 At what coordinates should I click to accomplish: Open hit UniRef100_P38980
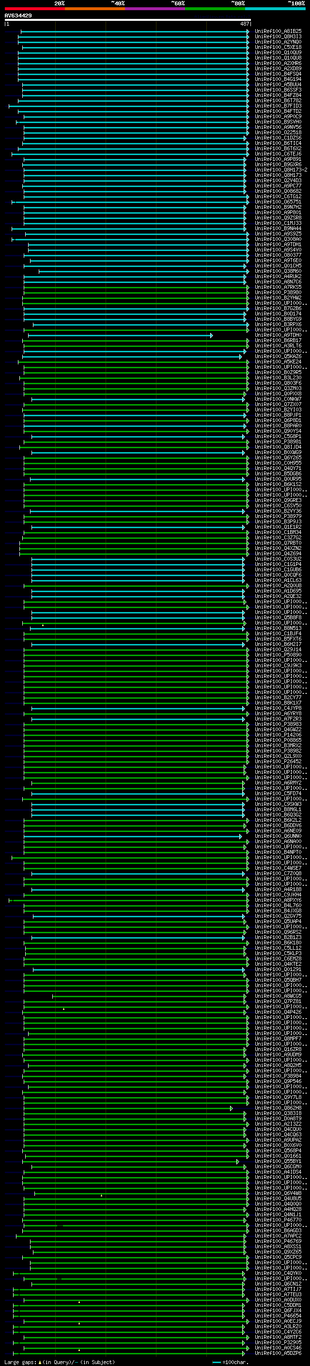coord(278,293)
